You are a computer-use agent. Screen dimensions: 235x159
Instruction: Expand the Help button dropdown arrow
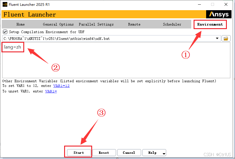click(x=164, y=153)
